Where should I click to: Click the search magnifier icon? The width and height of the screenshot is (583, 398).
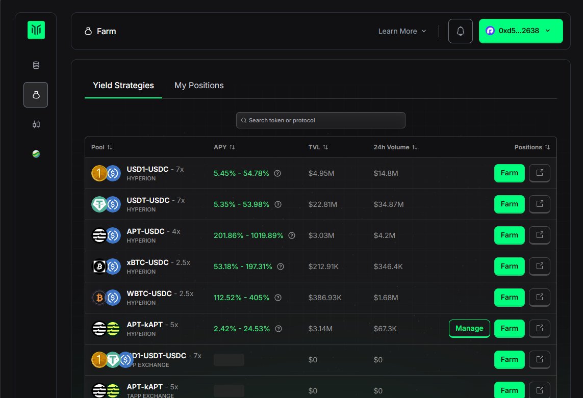[x=244, y=120]
